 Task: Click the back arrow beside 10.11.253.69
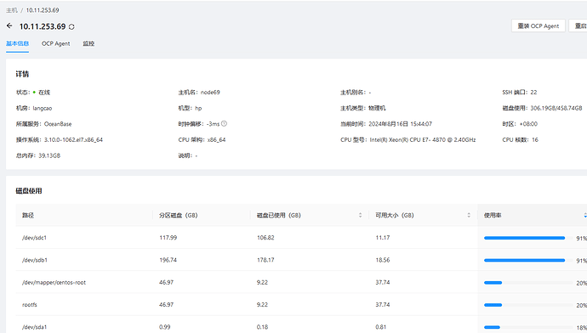[x=9, y=25]
